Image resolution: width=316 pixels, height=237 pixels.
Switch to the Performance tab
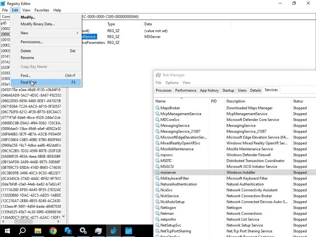click(x=185, y=90)
